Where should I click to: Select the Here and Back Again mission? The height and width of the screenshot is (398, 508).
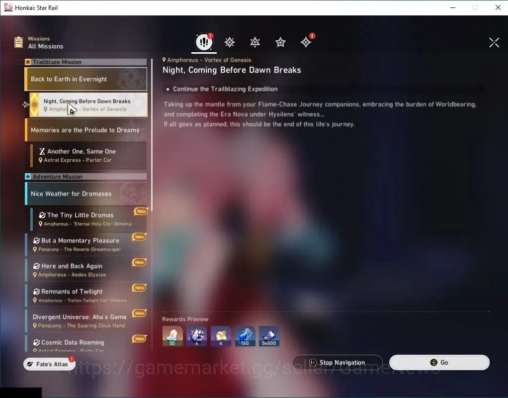(86, 270)
